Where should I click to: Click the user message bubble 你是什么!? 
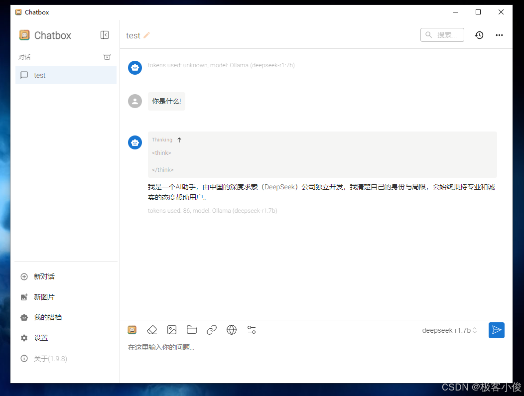(166, 101)
